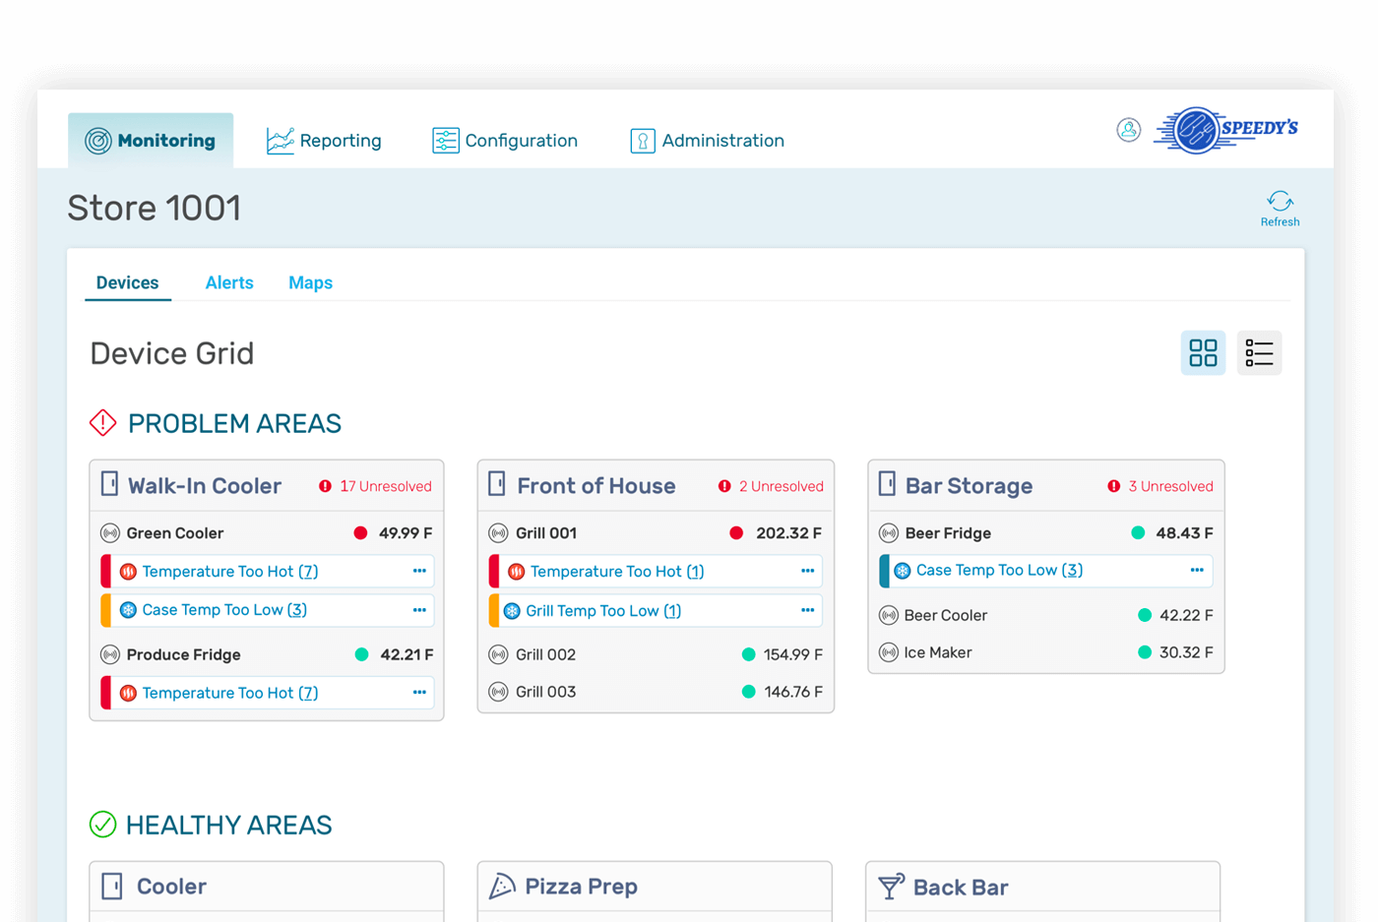
Task: Open the Walk-In Cooler area
Action: tap(205, 486)
